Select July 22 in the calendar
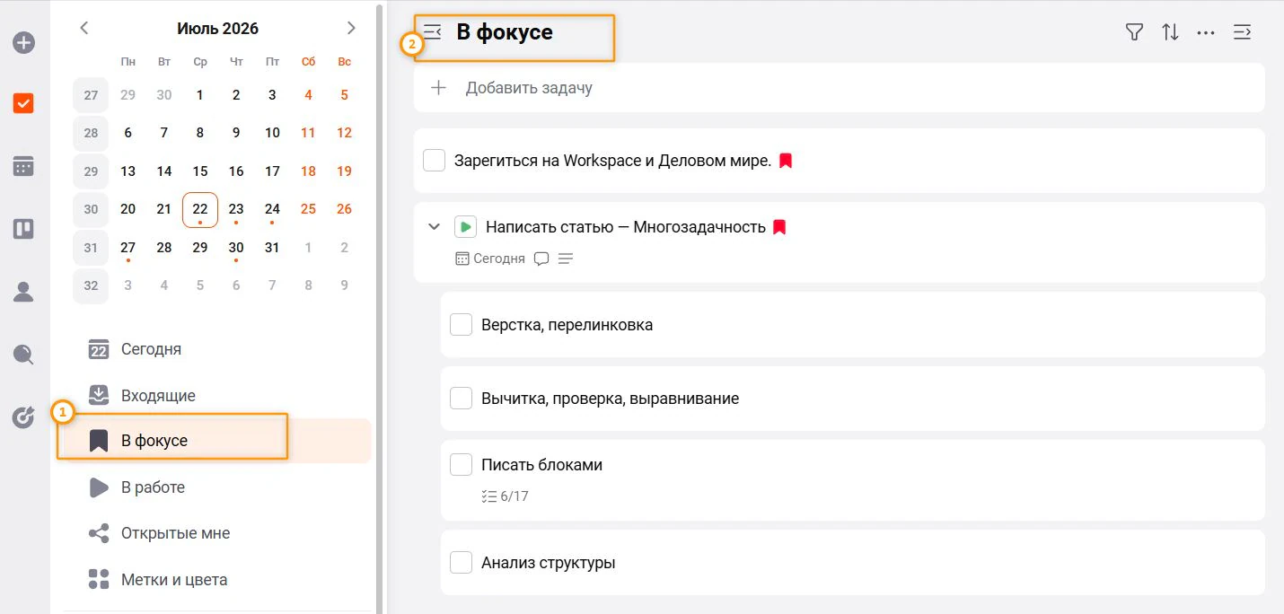The width and height of the screenshot is (1284, 614). pos(200,209)
